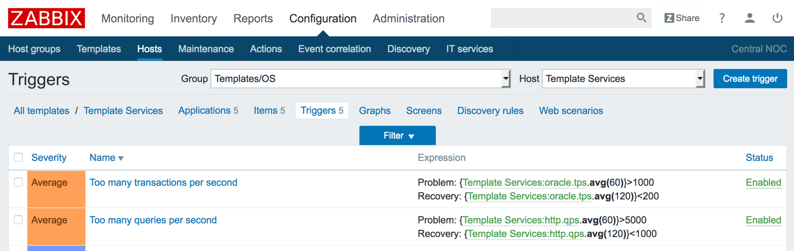Open the Zabbix Share link
Screen dimensions: 794x251
pos(682,18)
